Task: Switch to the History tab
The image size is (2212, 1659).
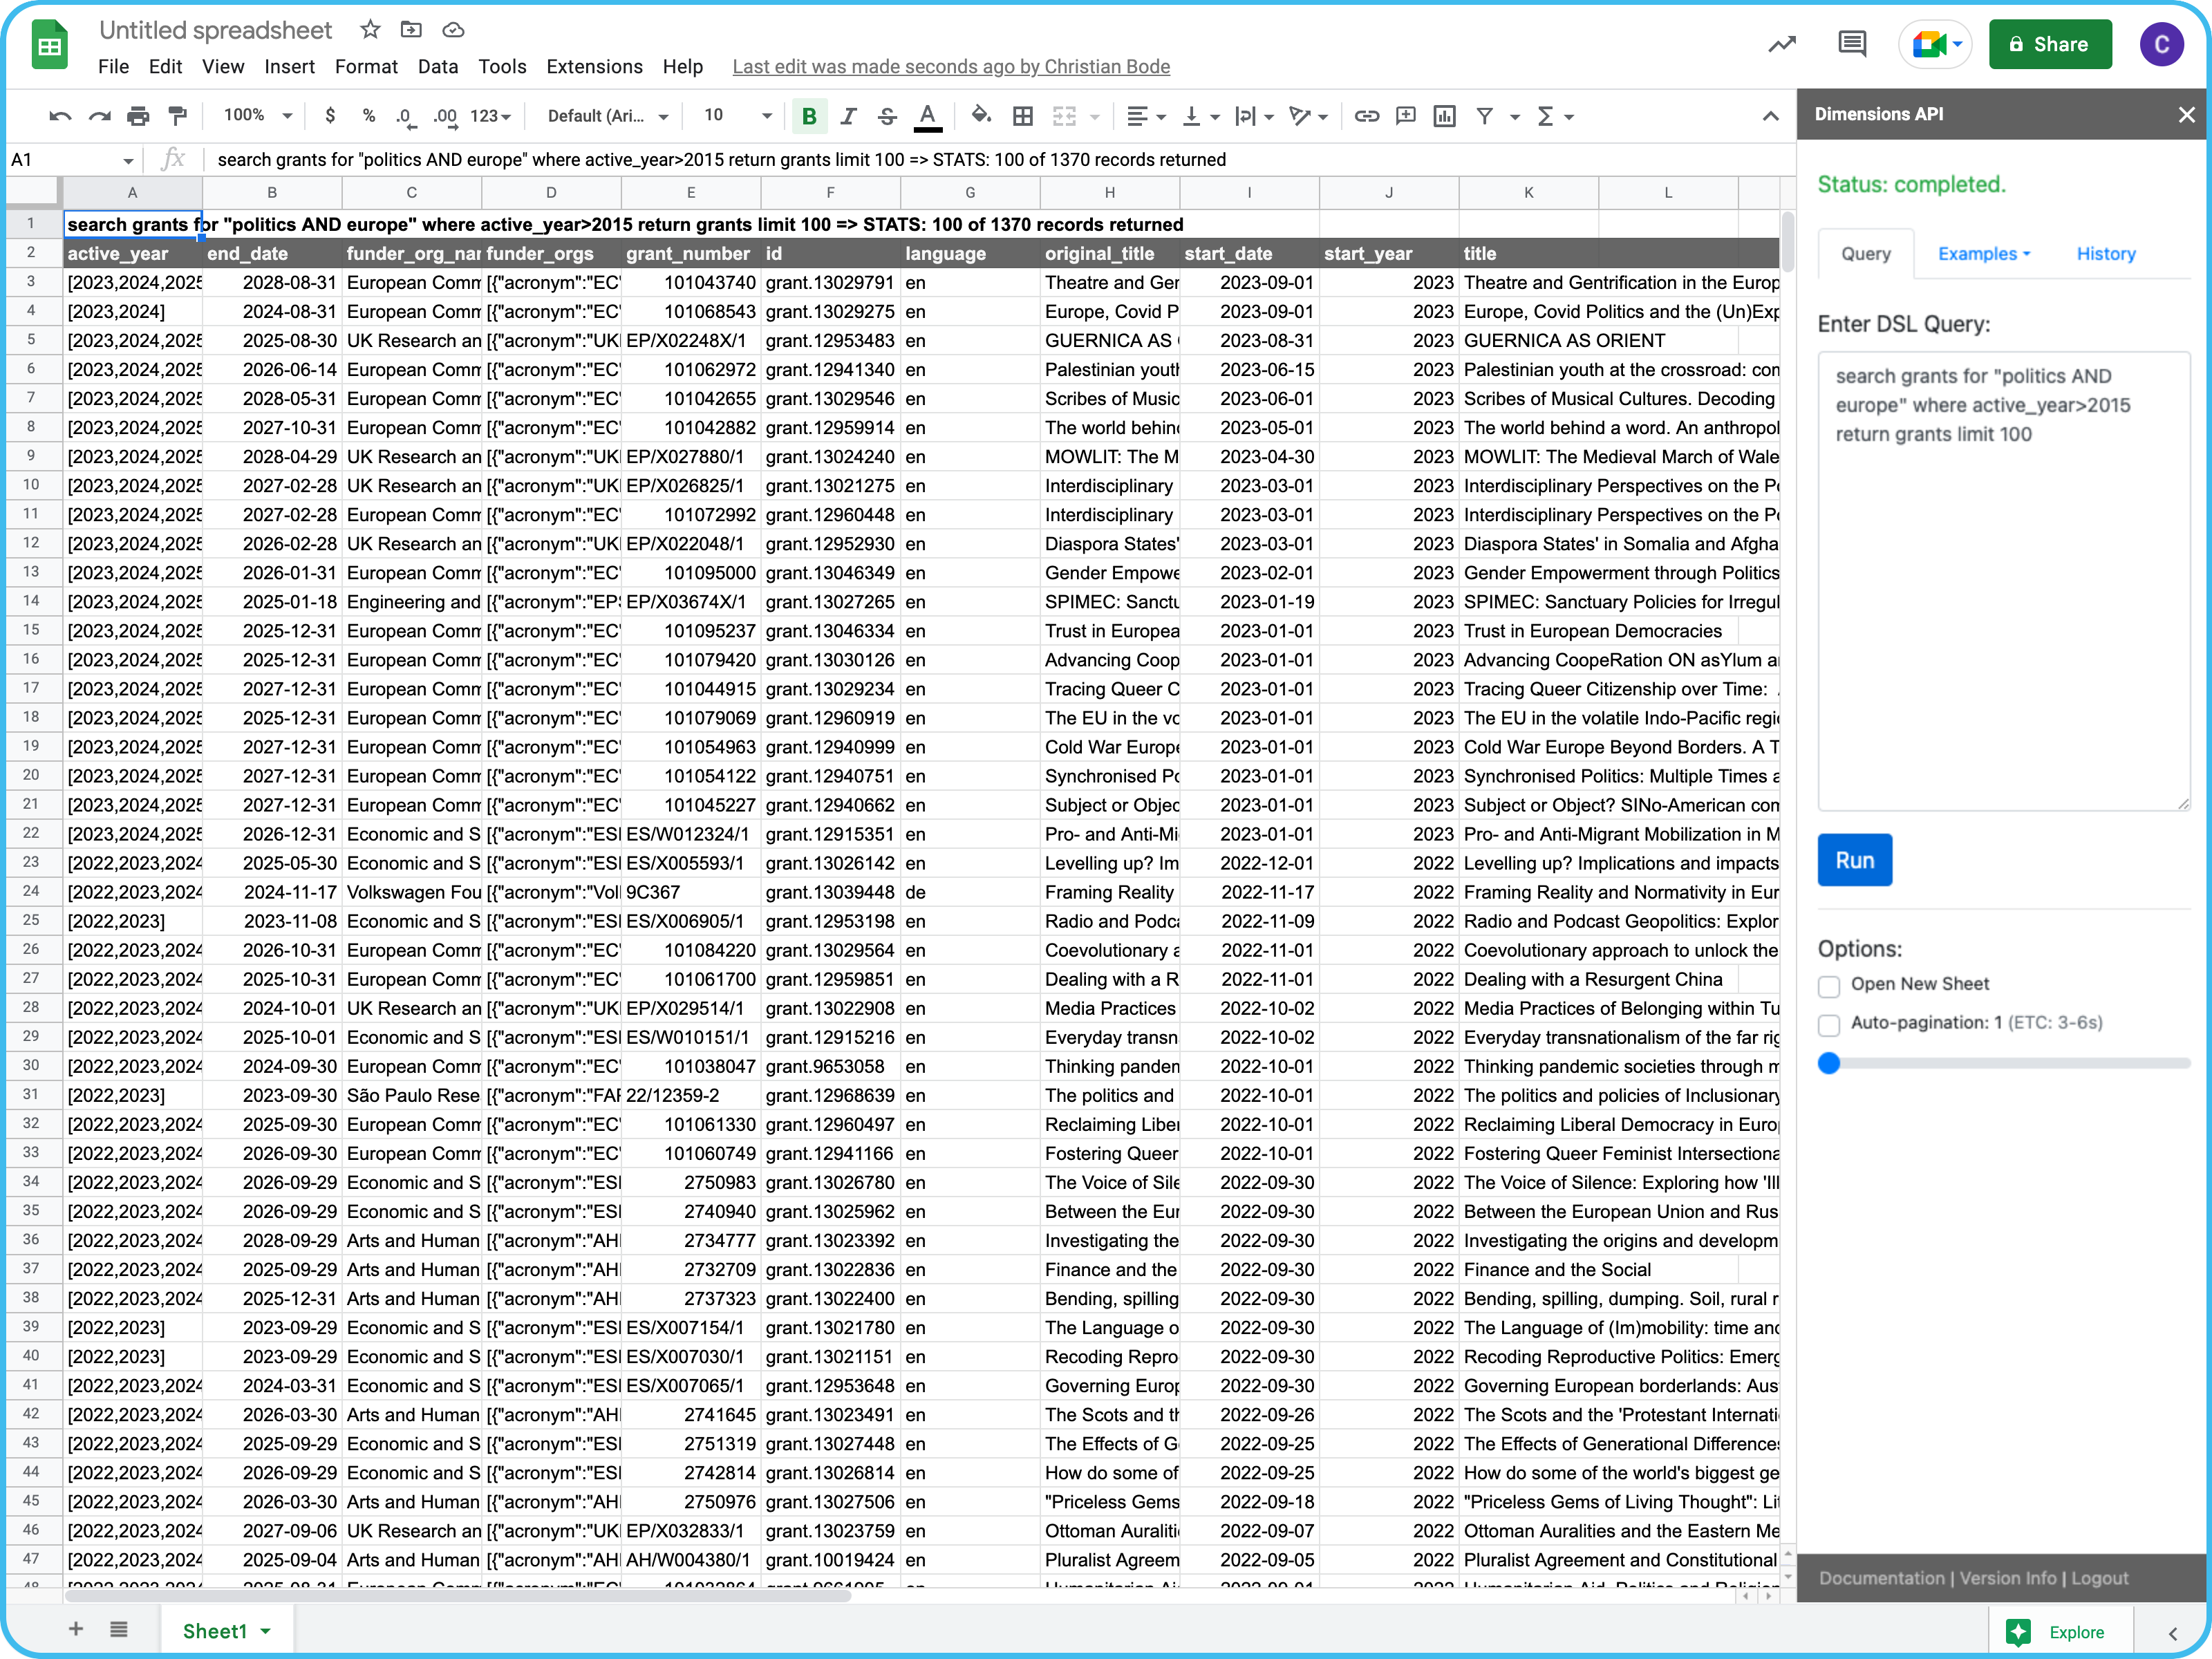Action: tap(2105, 254)
